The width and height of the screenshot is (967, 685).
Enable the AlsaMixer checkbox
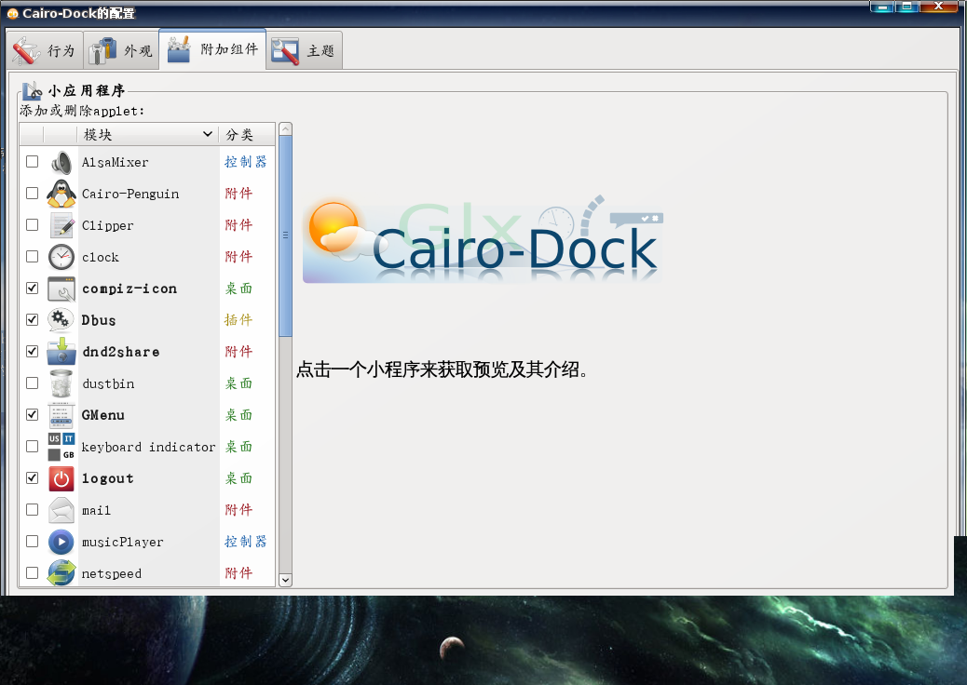(x=32, y=162)
